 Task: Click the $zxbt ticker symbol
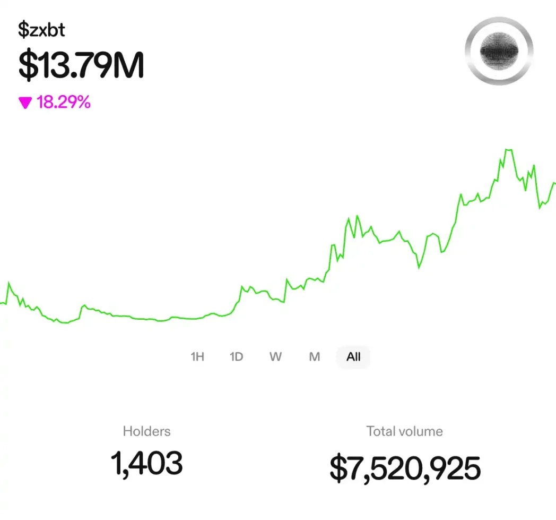click(41, 30)
